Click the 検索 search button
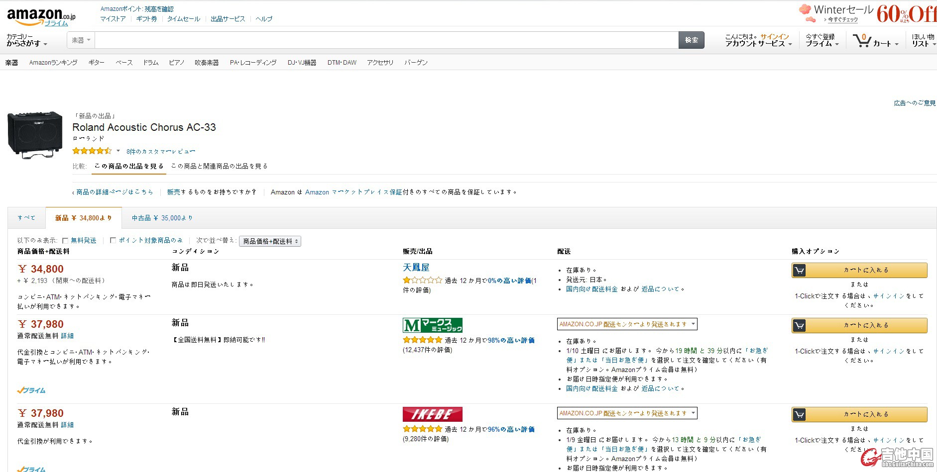 click(692, 40)
